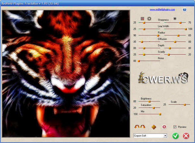
Task: Click the blue help question mark icon
Action: [185, 10]
